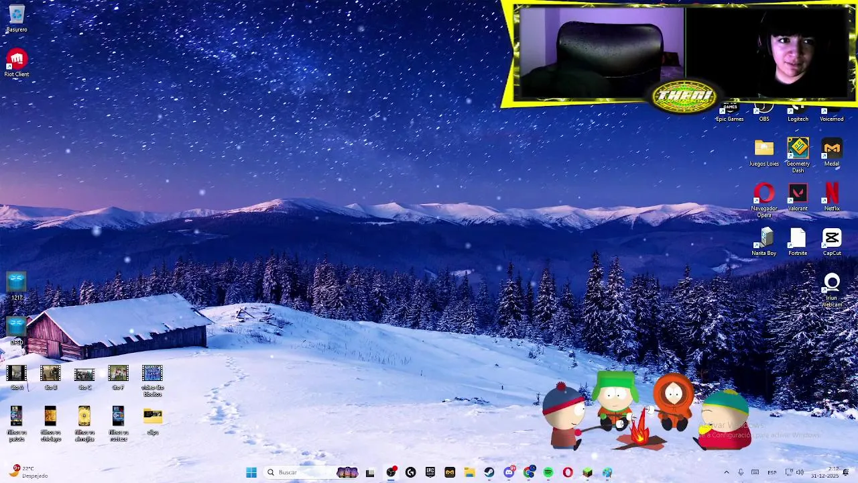Select the 4to B video file
This screenshot has height=483, width=858.
pos(50,377)
